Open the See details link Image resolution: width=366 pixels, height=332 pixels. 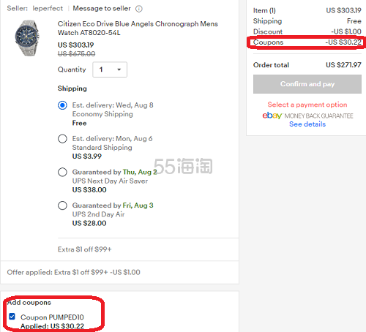tap(307, 124)
